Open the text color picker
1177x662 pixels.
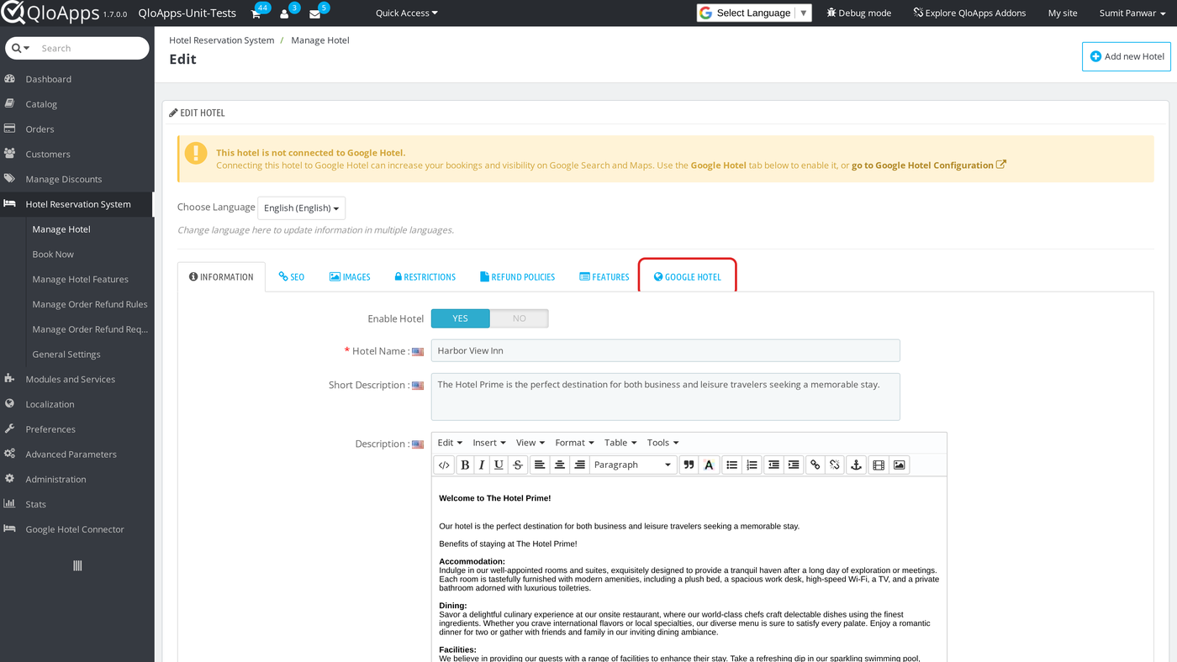(709, 465)
